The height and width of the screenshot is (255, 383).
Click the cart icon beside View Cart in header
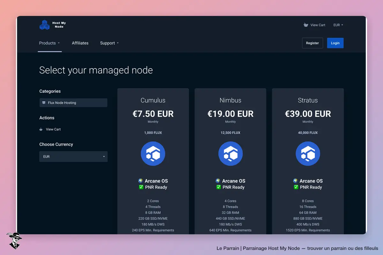[x=306, y=25]
